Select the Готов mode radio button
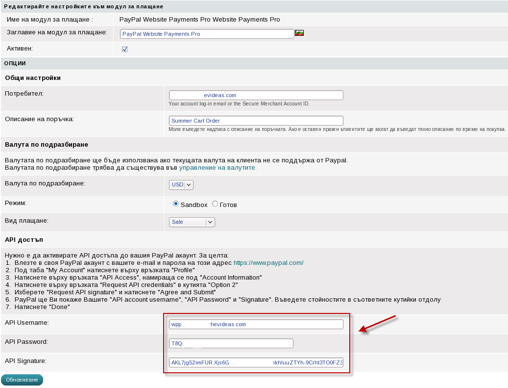Image resolution: width=508 pixels, height=388 pixels. click(x=215, y=204)
